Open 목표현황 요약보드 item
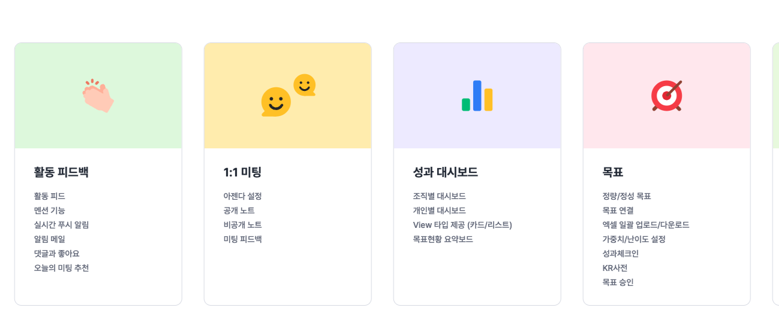 [x=443, y=239]
